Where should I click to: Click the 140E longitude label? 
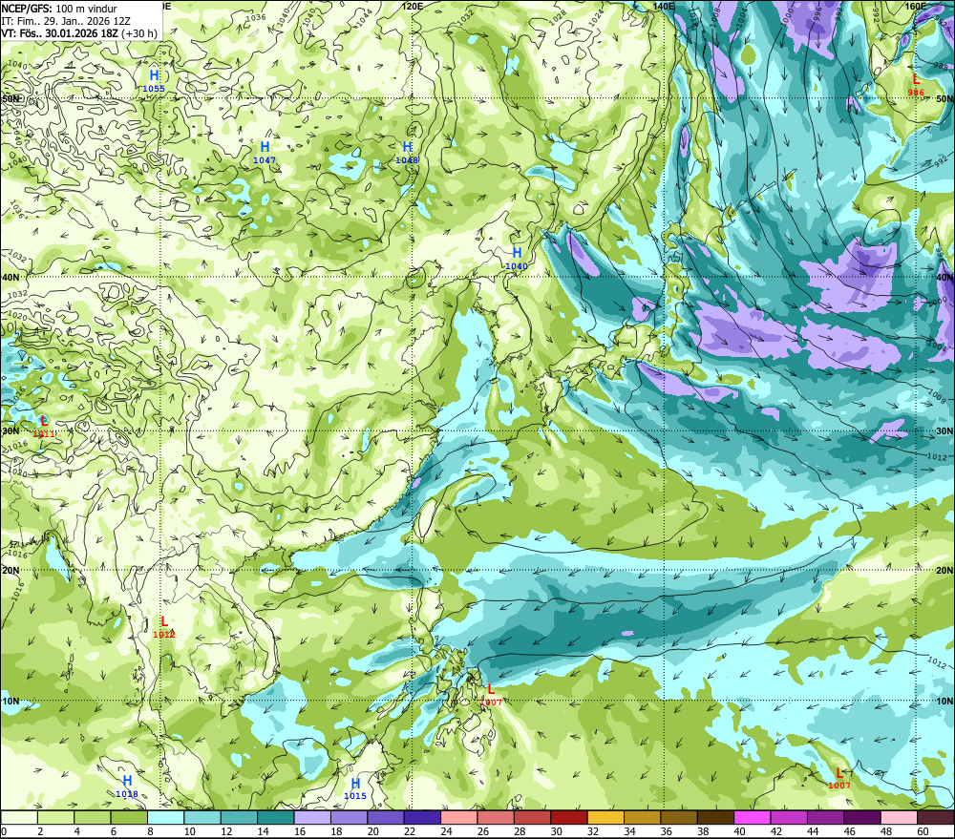[664, 6]
